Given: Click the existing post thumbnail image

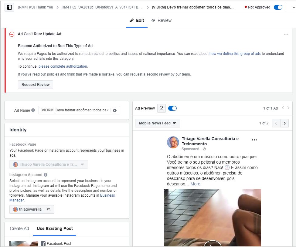Looking at the screenshot, I should point(24,244).
